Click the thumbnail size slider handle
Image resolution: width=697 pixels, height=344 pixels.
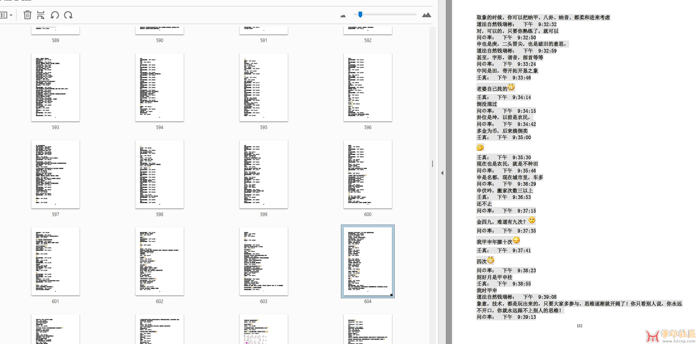point(360,14)
